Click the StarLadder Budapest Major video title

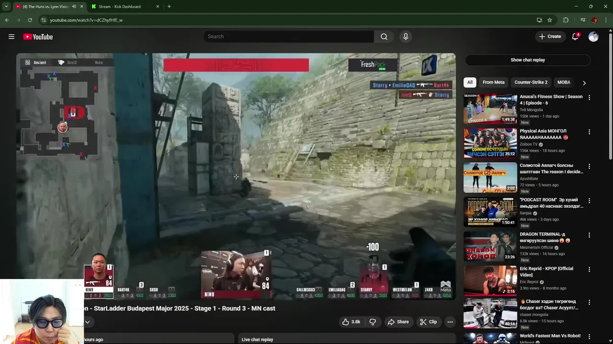pyautogui.click(x=180, y=308)
